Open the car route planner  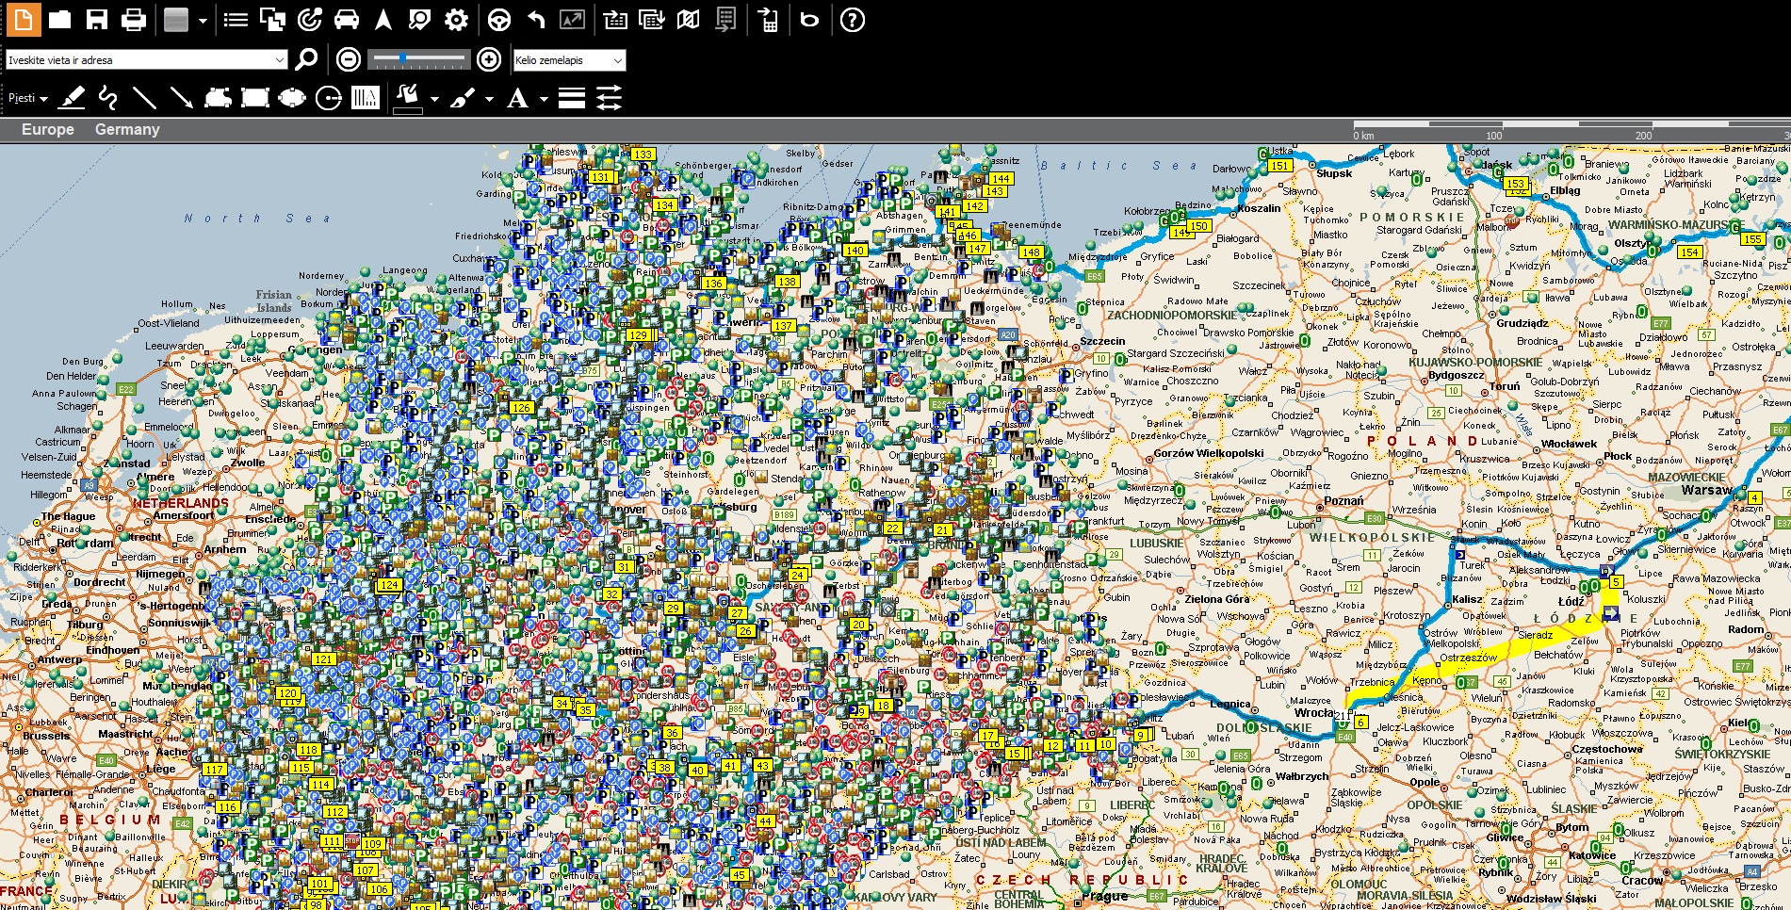(347, 20)
